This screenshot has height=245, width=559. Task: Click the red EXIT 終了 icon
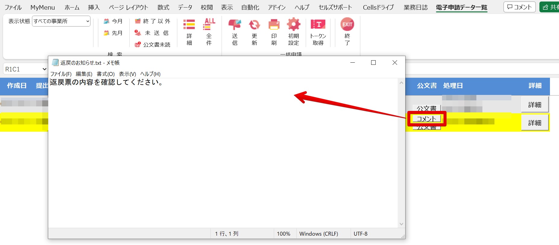coord(347,25)
